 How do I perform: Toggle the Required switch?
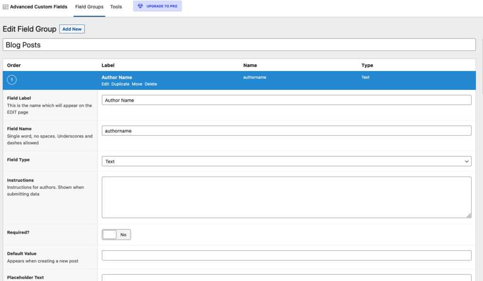point(117,234)
